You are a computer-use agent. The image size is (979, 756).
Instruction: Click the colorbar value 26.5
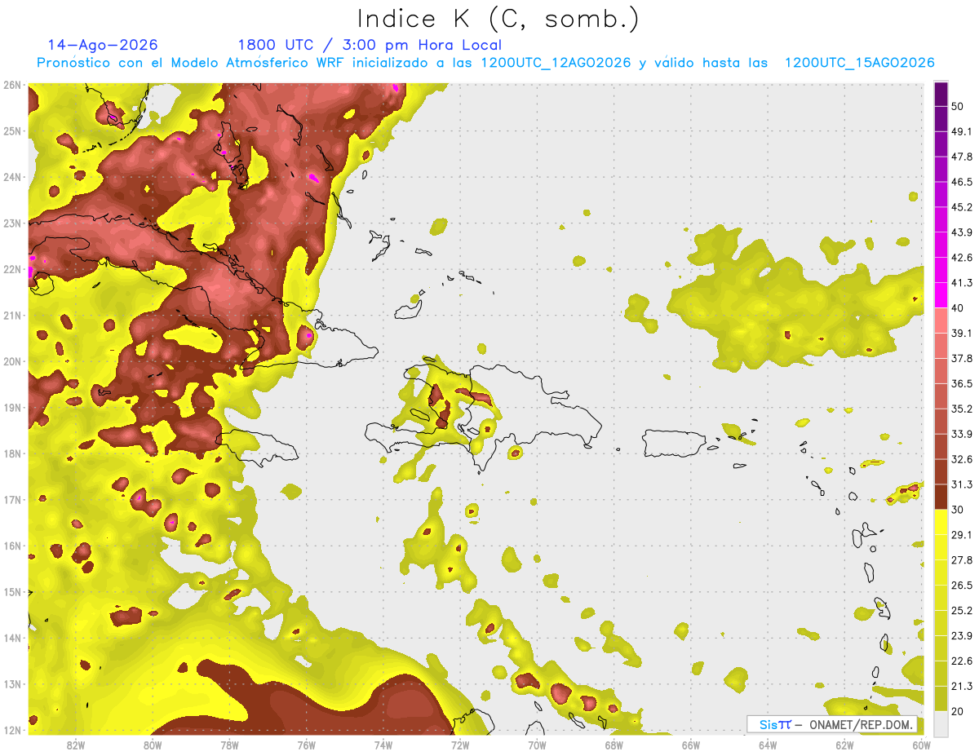(x=961, y=586)
